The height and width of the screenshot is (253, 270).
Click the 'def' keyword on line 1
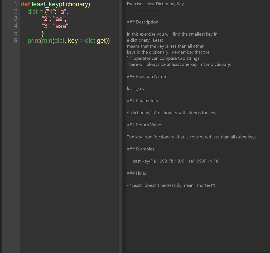pyautogui.click(x=25, y=4)
